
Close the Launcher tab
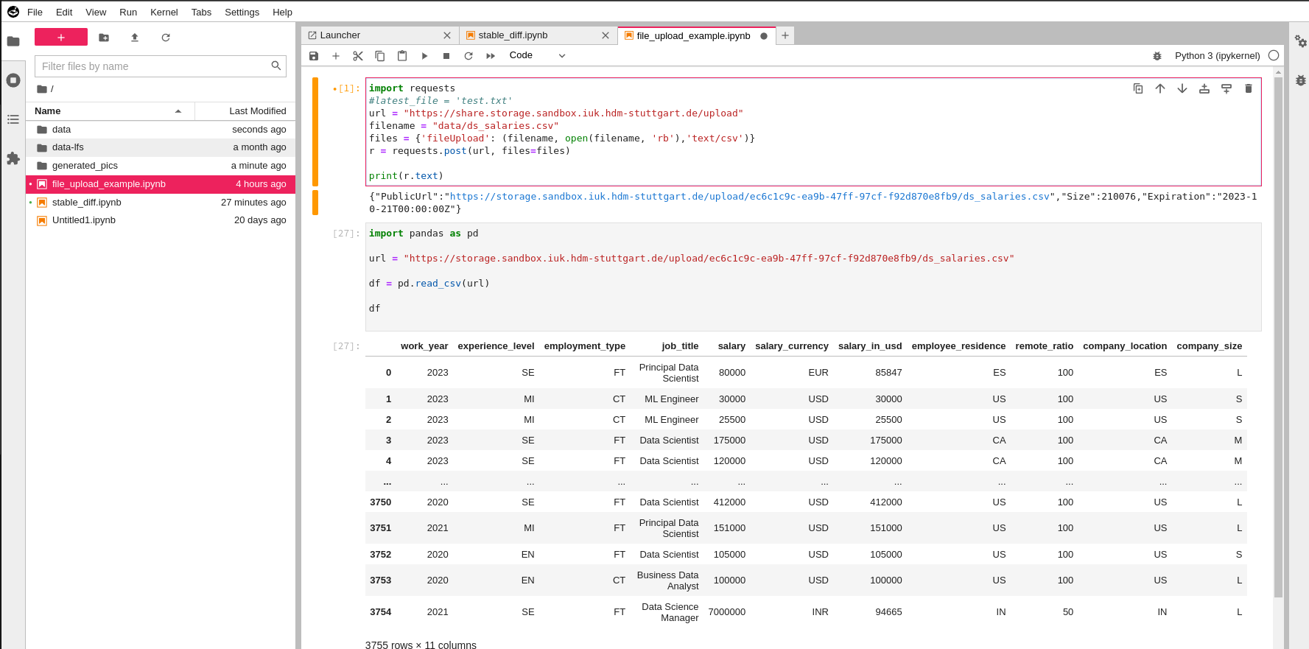pyautogui.click(x=447, y=35)
